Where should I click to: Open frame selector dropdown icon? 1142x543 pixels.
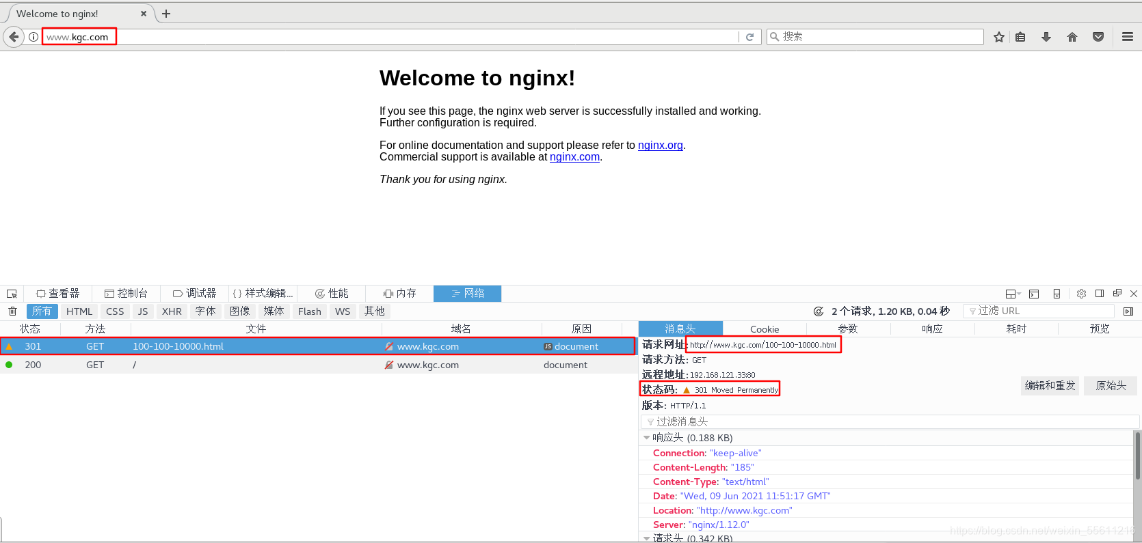(1013, 294)
